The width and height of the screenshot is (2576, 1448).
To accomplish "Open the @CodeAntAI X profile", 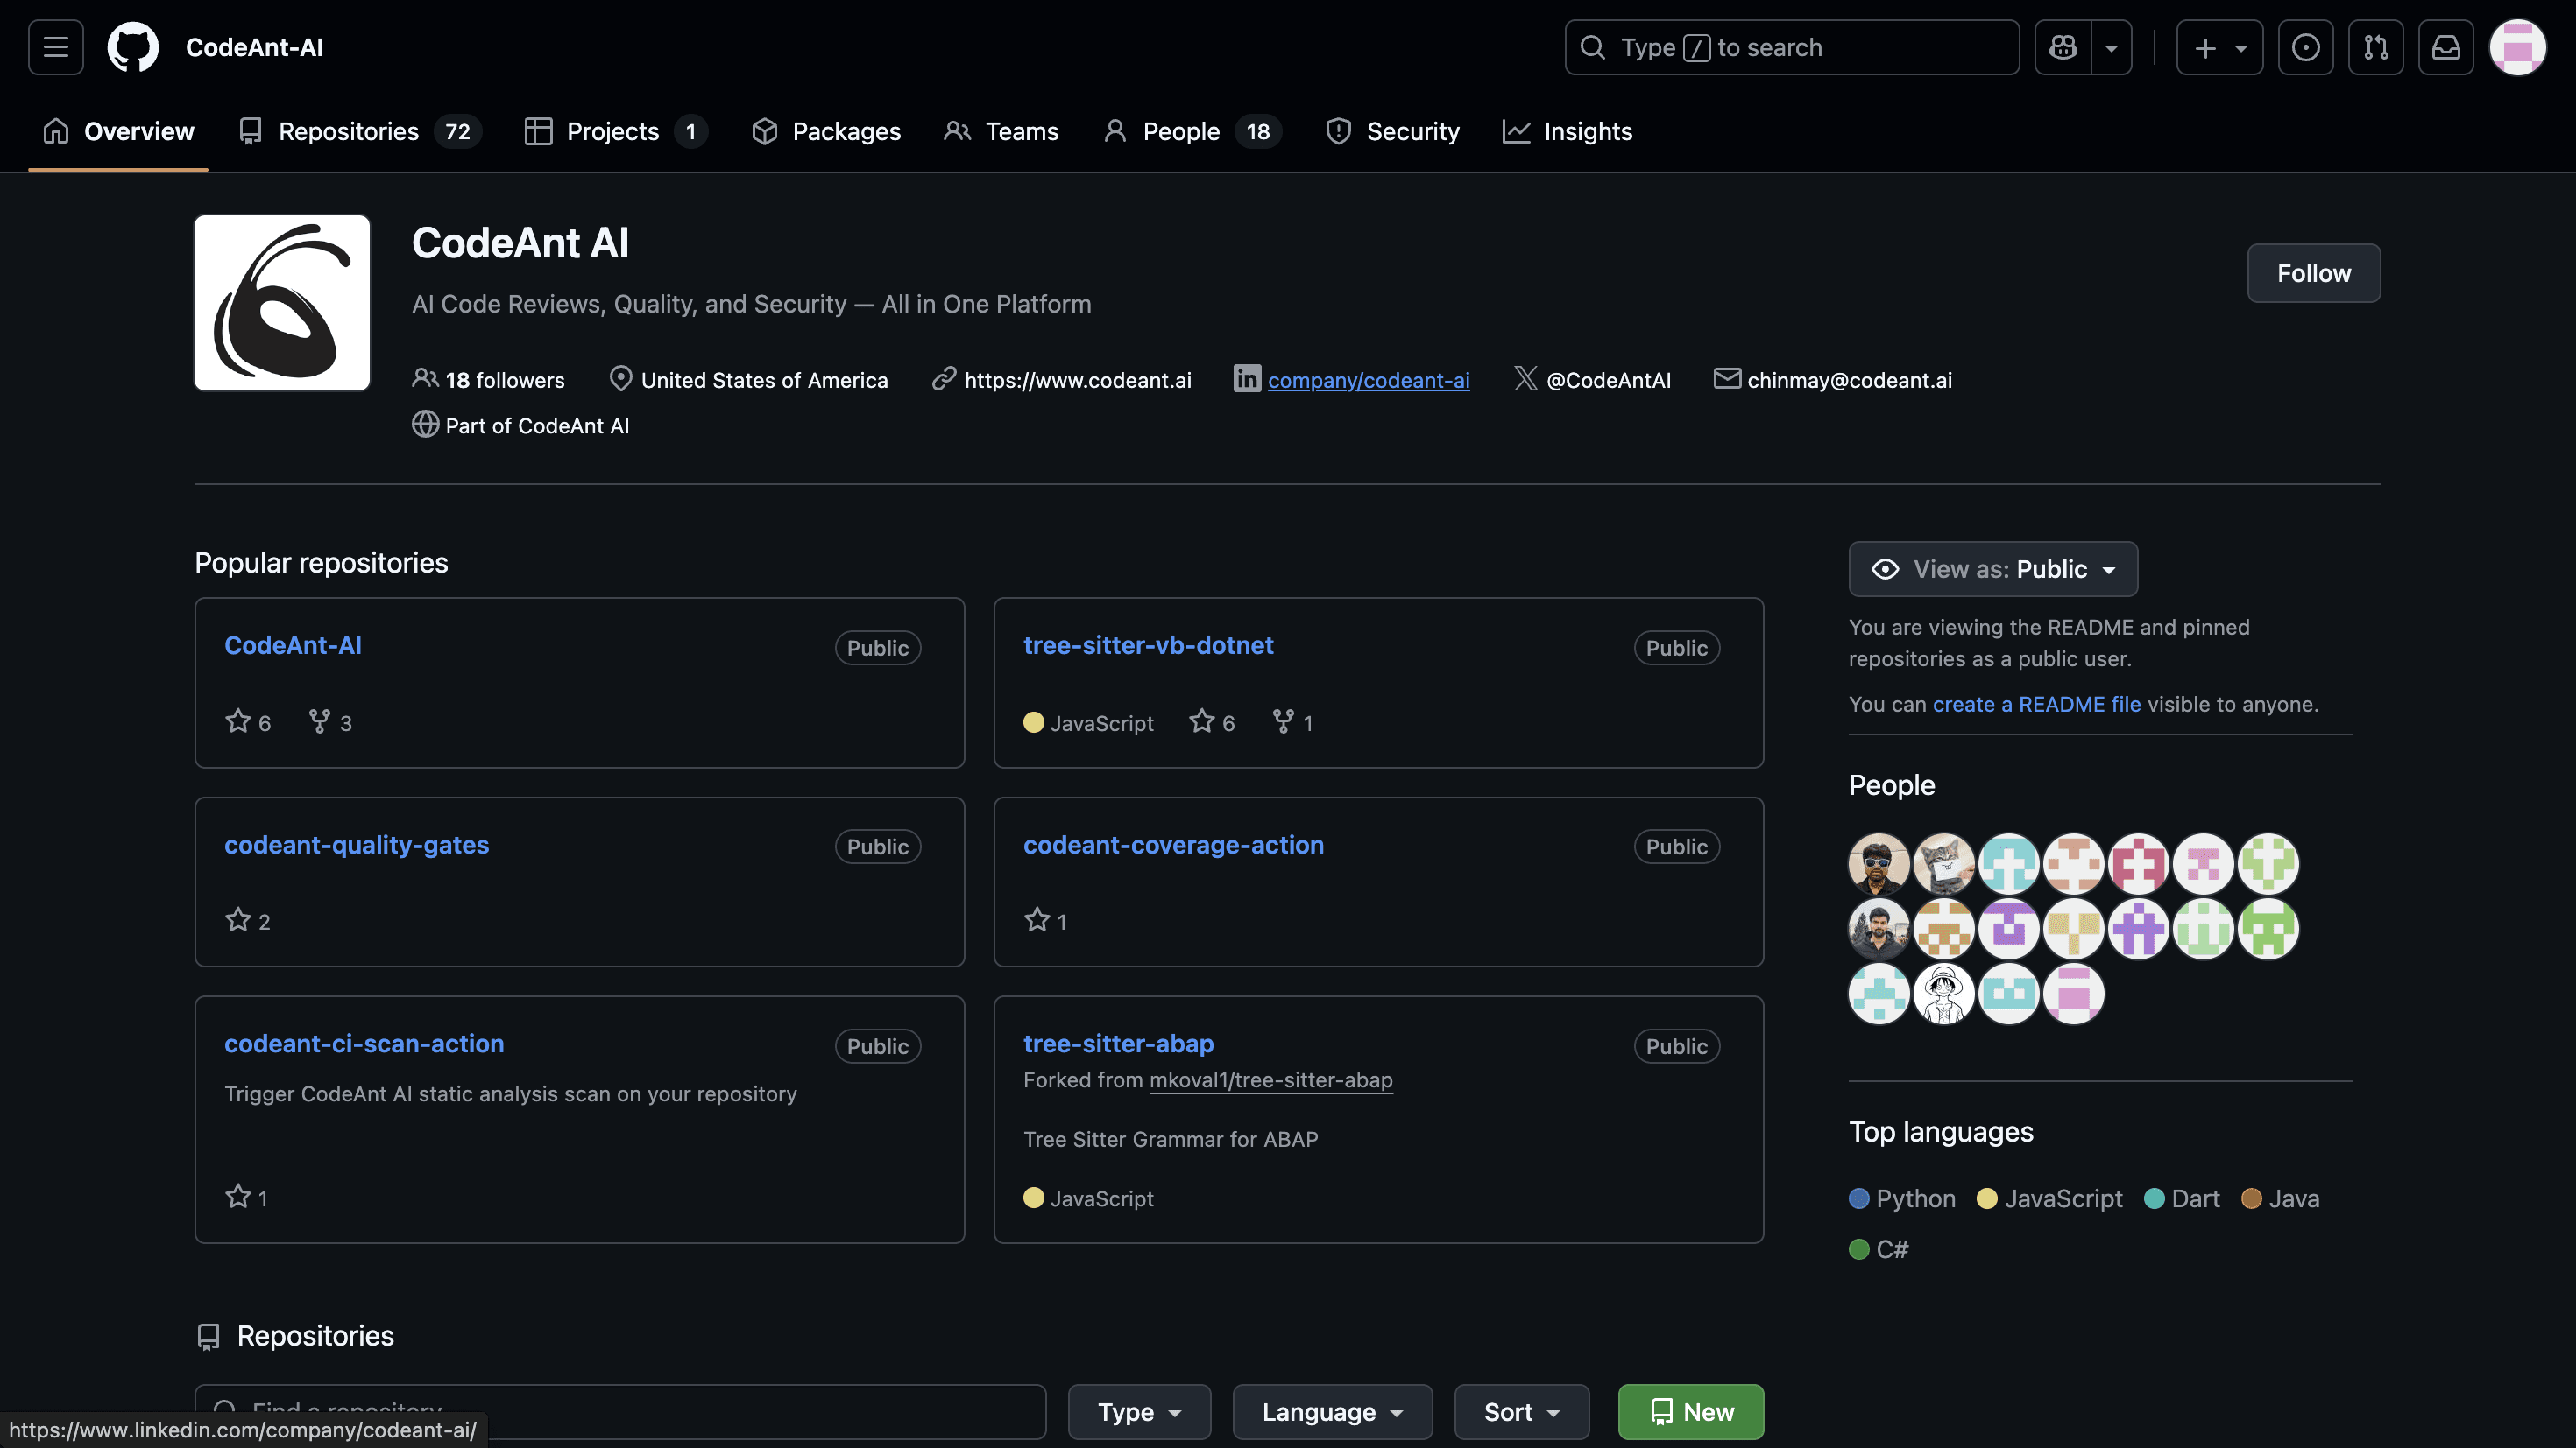I will (x=1608, y=380).
